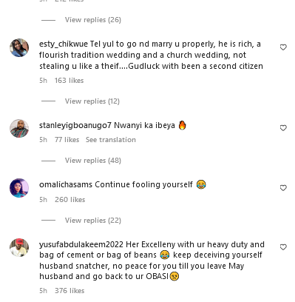295x302 pixels.
Task: Like stanleyigboanugo7's comment with the heart icon
Action: pos(283,128)
